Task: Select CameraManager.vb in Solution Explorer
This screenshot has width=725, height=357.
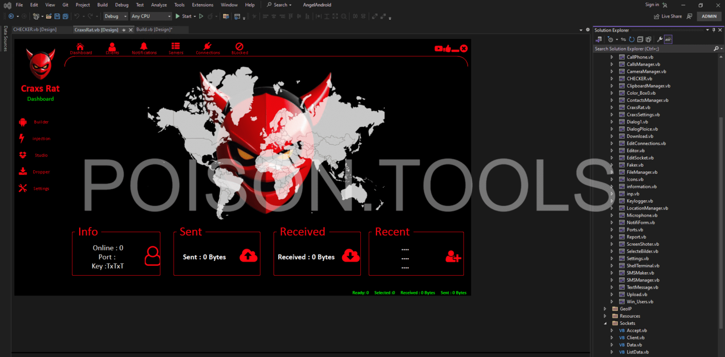Action: [x=646, y=71]
